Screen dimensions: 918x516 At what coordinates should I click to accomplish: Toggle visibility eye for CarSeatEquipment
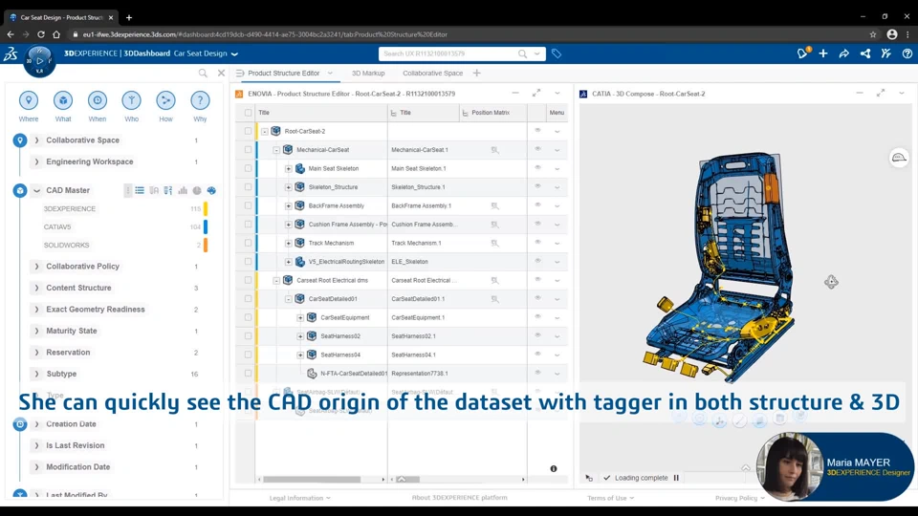(537, 316)
